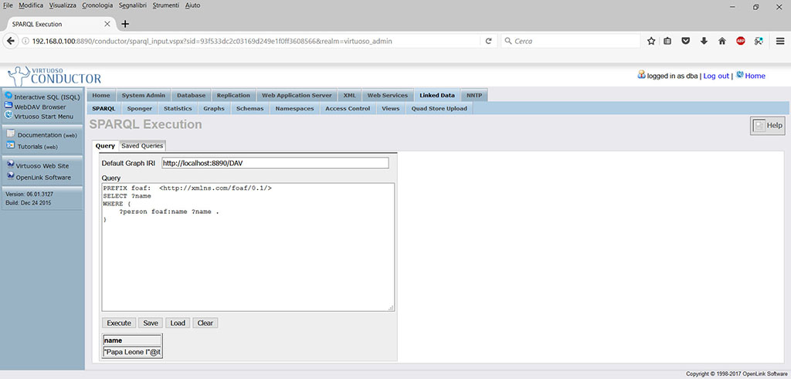
Task: Switch to the Web Services tab
Action: pyautogui.click(x=388, y=95)
